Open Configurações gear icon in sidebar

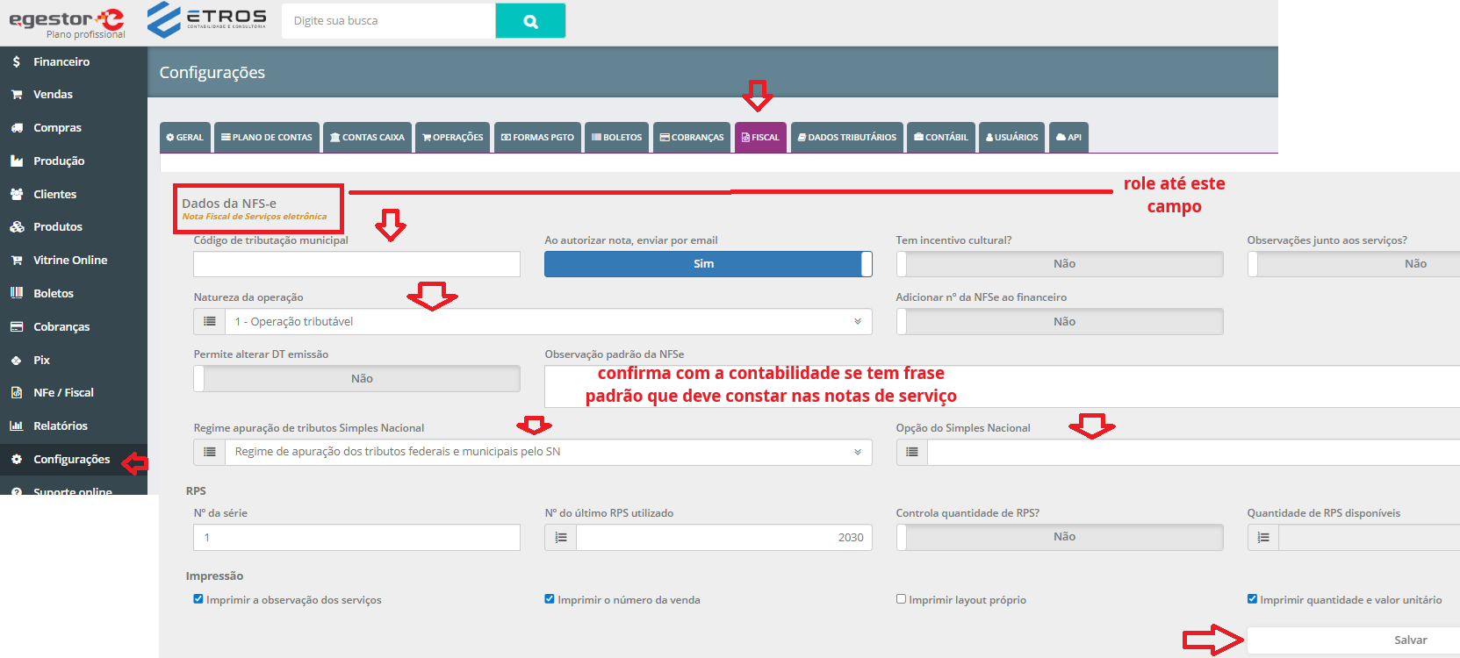[17, 459]
